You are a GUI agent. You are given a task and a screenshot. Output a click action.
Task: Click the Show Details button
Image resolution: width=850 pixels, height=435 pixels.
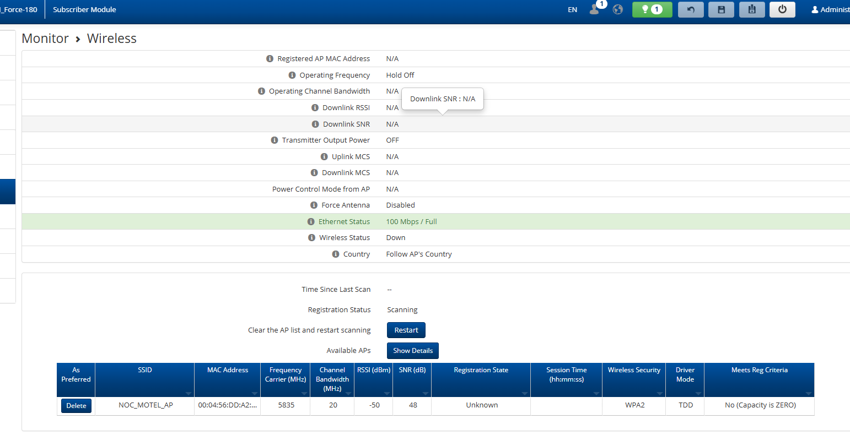point(412,351)
